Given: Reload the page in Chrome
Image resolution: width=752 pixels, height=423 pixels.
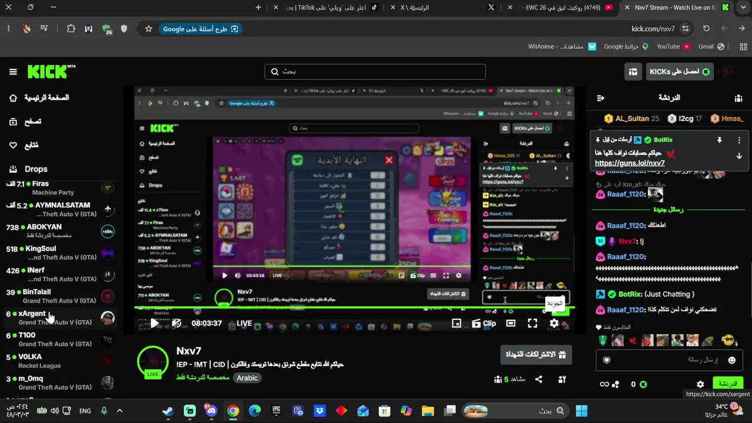Looking at the screenshot, I should coord(706,29).
